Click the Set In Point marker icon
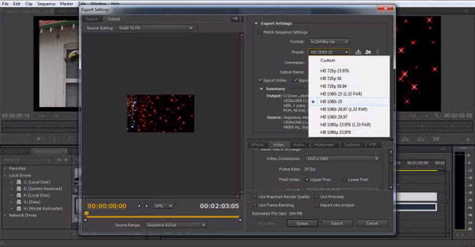Screen dimensions: 475x247 (139, 206)
